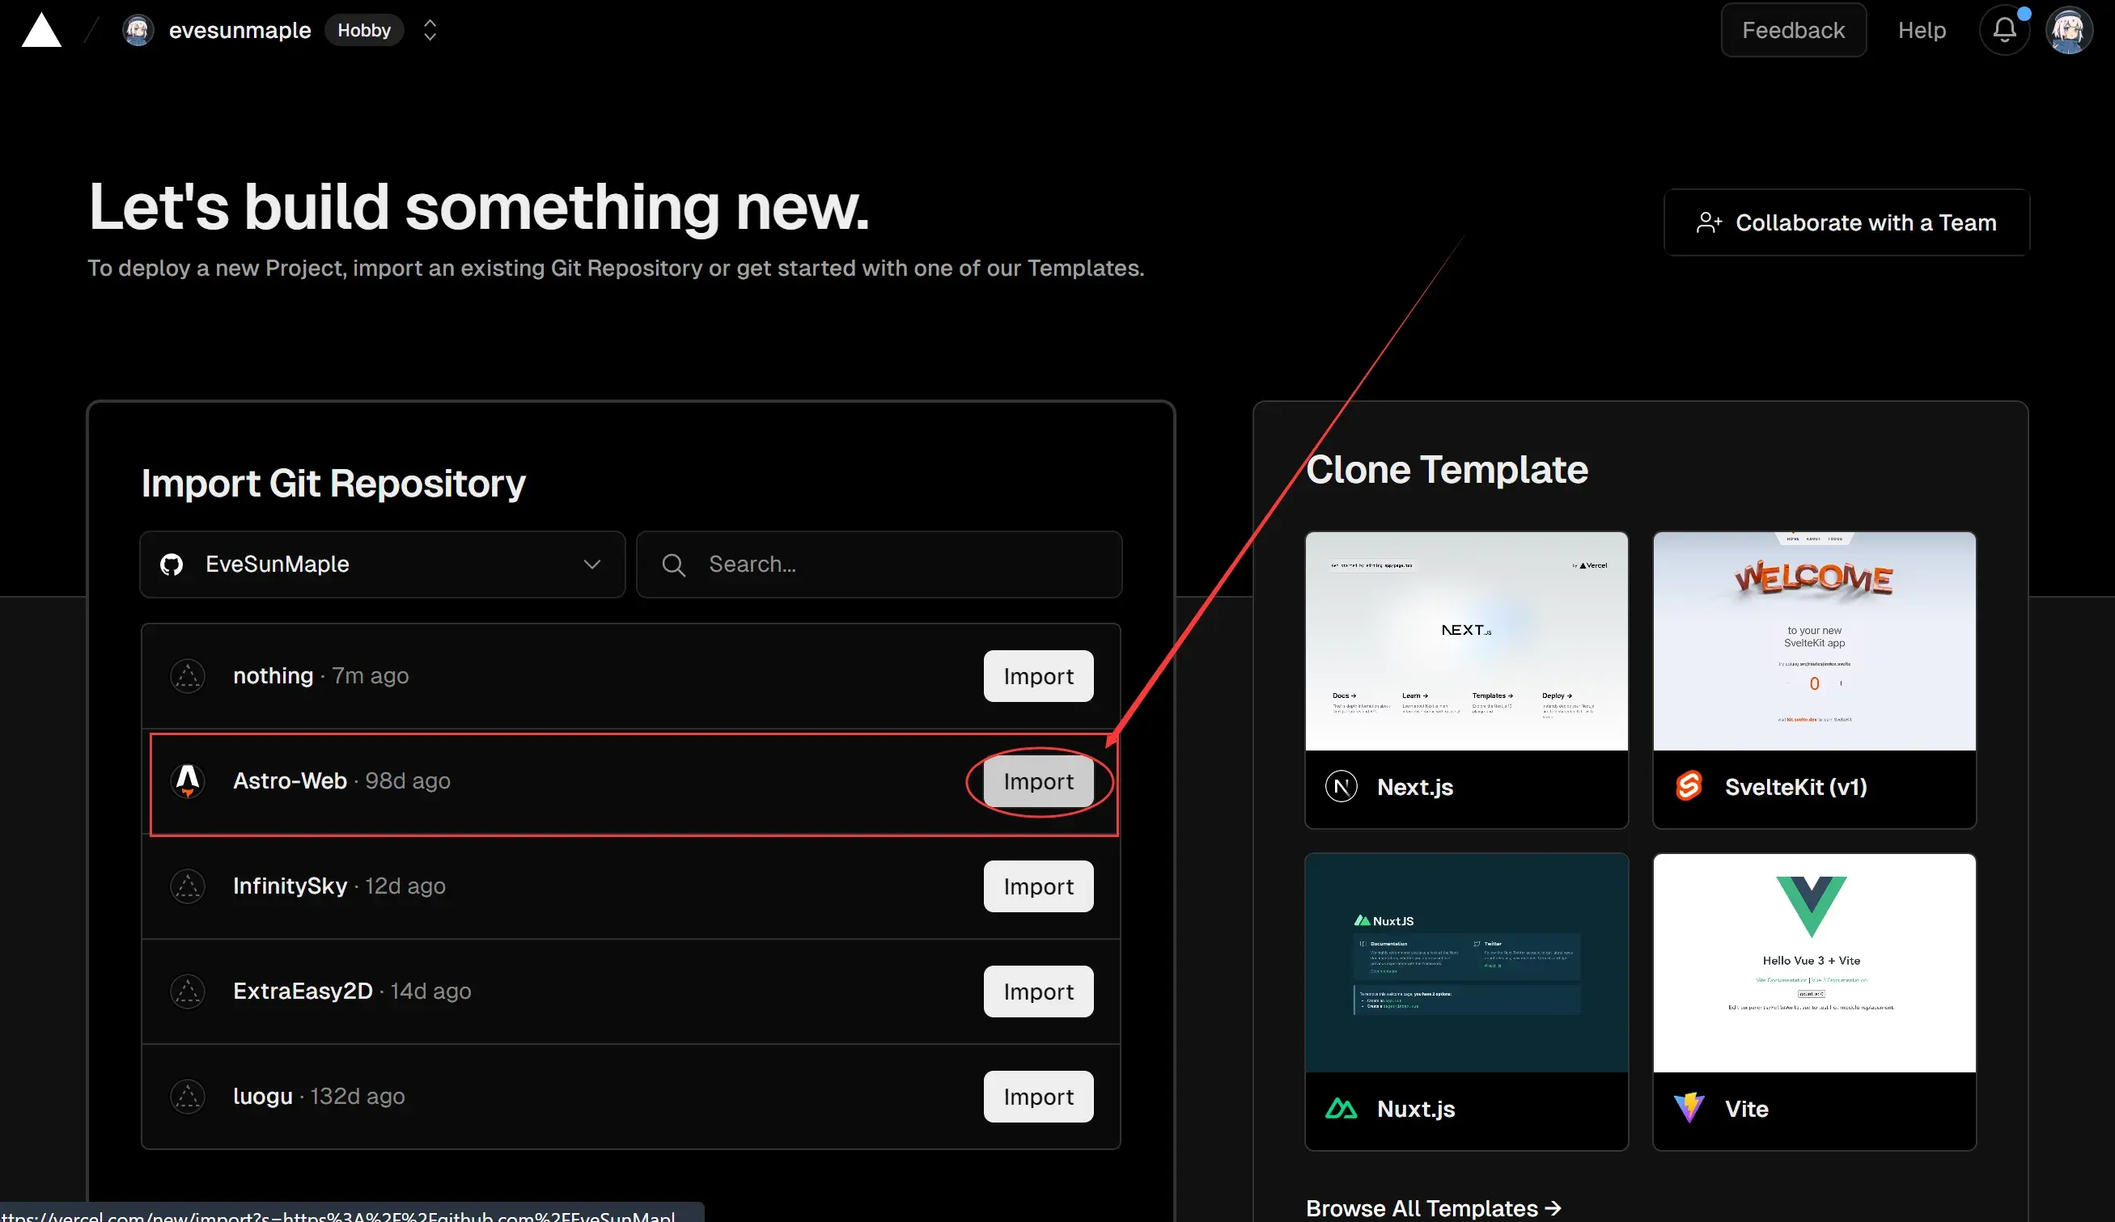Click the Nuxt.js framework icon
The width and height of the screenshot is (2115, 1222).
click(x=1340, y=1109)
